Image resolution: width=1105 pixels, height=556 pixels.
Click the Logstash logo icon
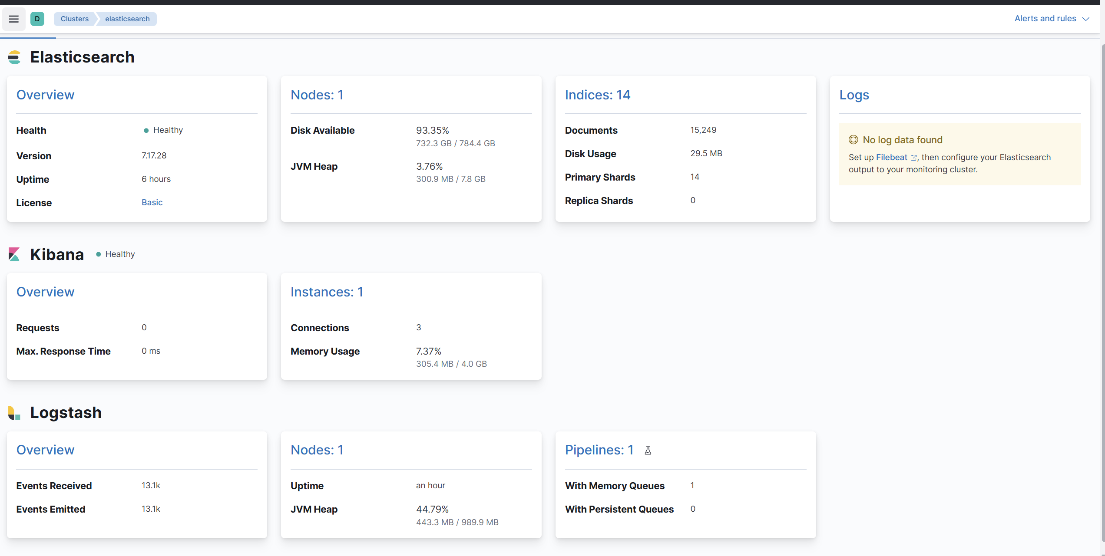click(14, 413)
